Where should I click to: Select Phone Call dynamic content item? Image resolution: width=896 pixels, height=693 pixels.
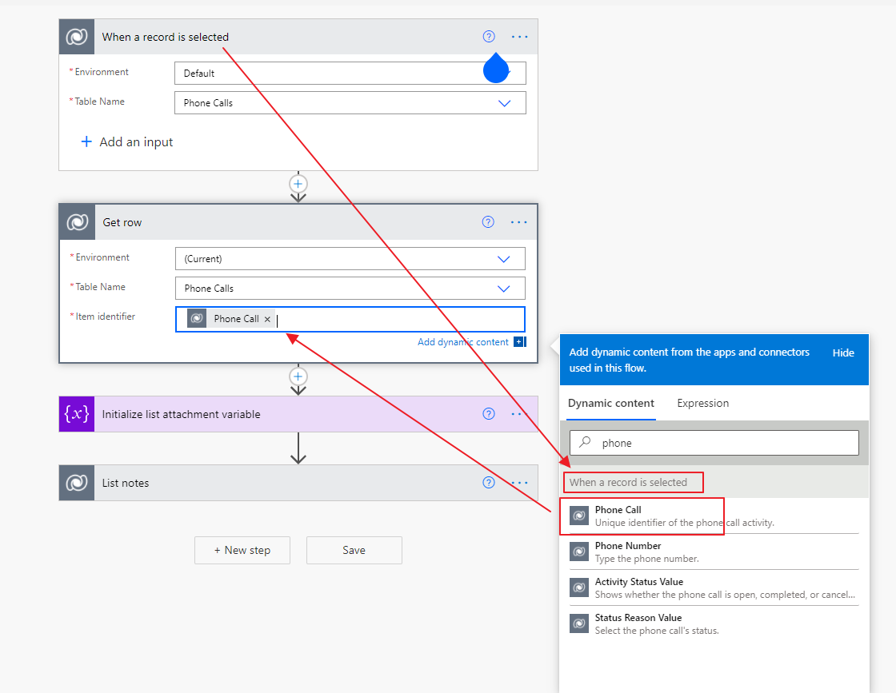(714, 516)
